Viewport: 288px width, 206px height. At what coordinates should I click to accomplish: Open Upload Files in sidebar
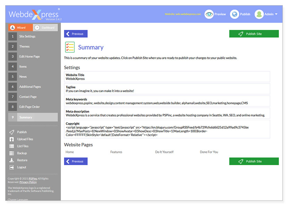25,139
